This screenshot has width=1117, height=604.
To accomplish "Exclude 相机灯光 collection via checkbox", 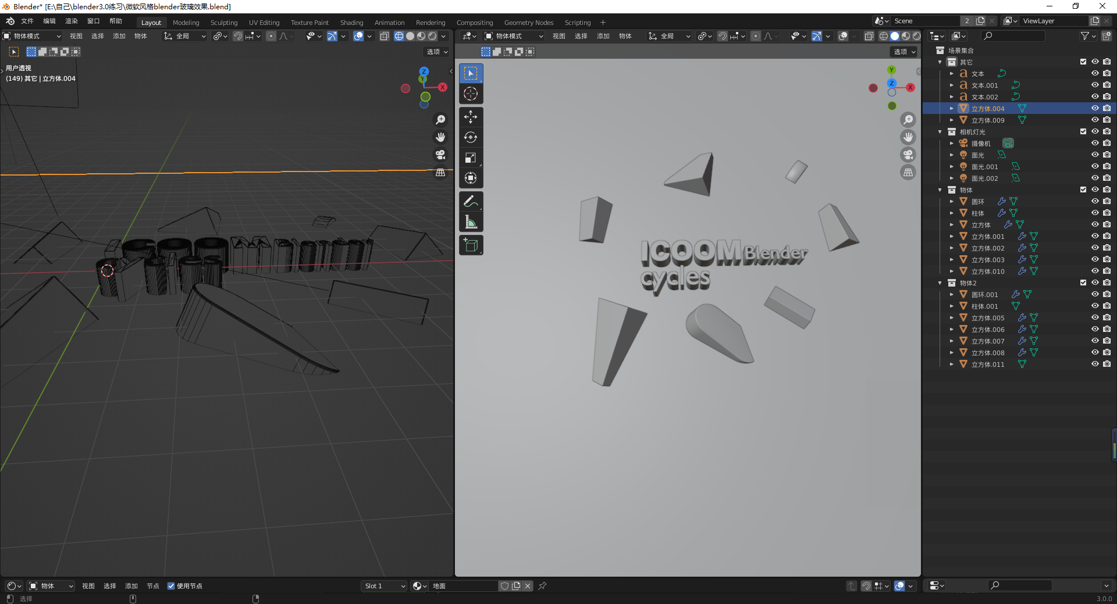I will click(1083, 131).
